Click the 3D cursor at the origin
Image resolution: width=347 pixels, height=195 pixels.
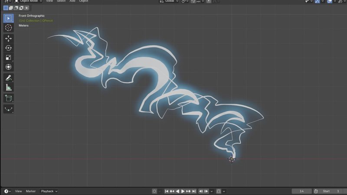tap(232, 159)
